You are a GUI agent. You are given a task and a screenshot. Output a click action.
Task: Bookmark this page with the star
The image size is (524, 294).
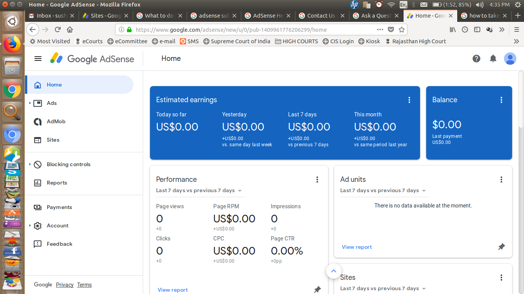point(402,29)
